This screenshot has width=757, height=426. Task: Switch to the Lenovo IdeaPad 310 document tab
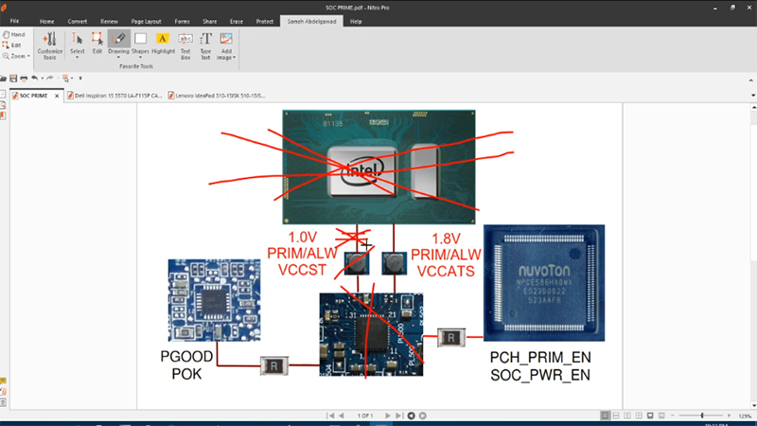click(217, 96)
